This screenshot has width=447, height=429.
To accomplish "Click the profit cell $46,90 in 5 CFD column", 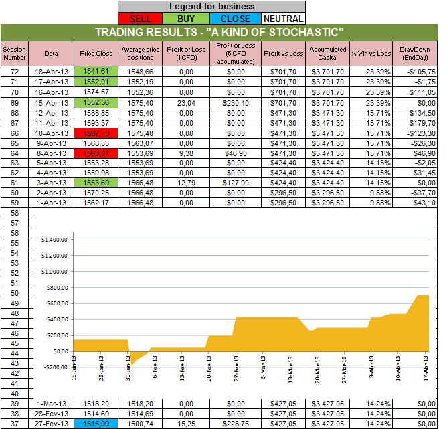I will coord(236,153).
